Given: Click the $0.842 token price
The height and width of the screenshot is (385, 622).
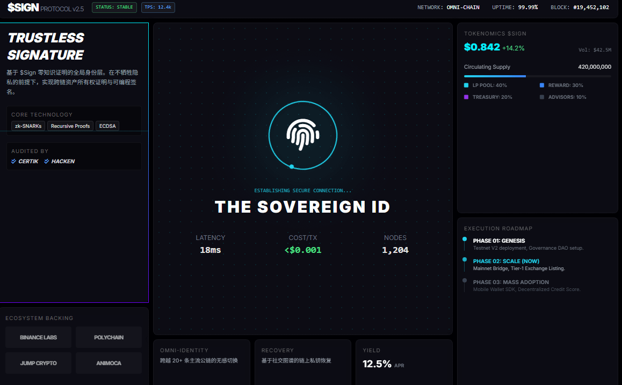Looking at the screenshot, I should pyautogui.click(x=482, y=47).
